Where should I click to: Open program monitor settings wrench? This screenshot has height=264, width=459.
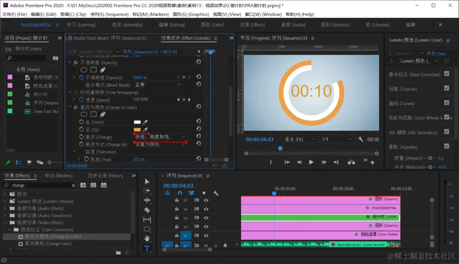(x=361, y=139)
